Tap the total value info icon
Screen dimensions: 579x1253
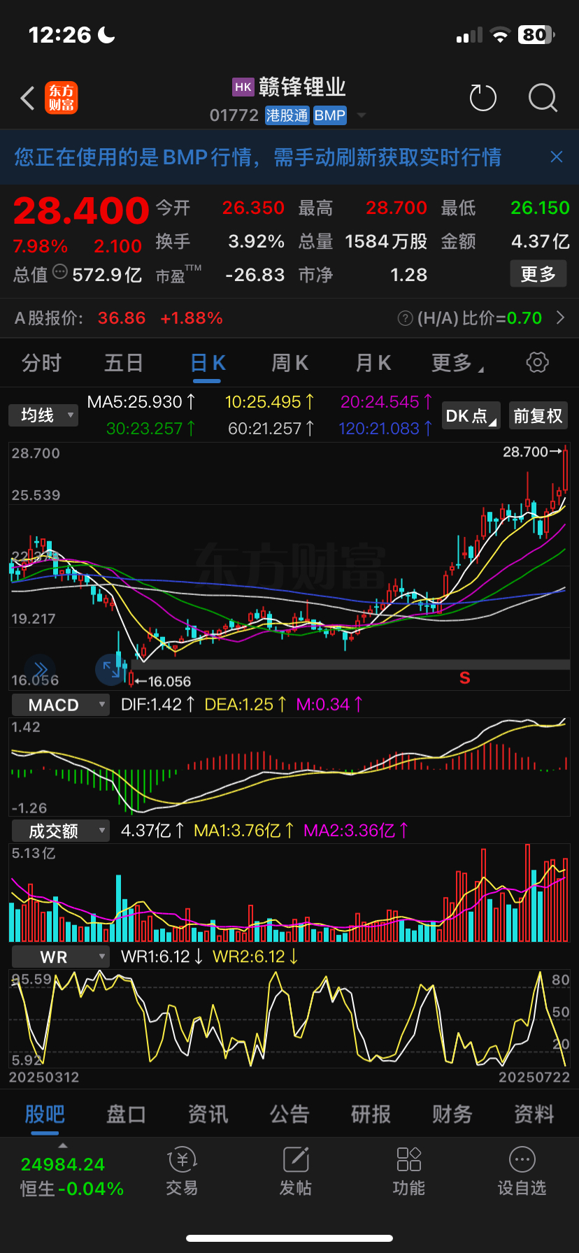[x=60, y=272]
